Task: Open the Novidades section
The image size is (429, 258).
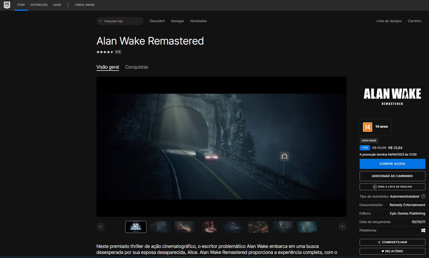Action: click(198, 21)
